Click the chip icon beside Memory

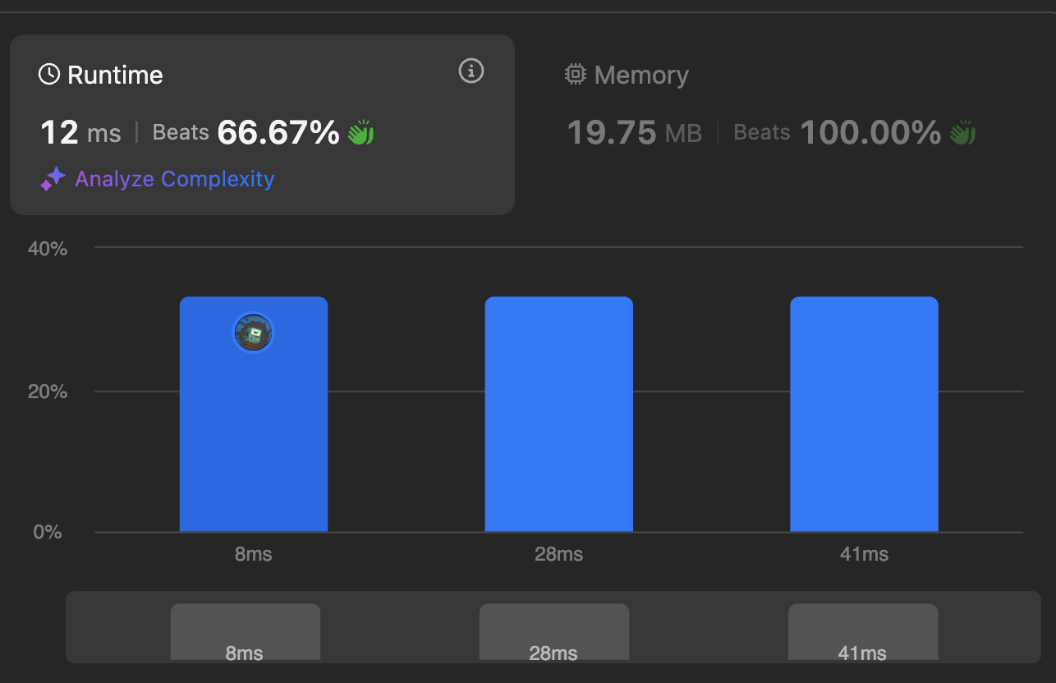tap(576, 75)
